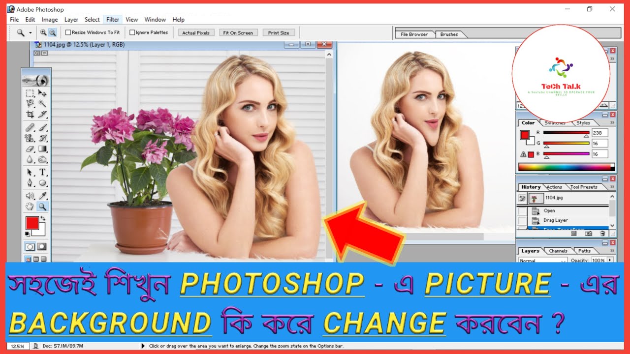Switch to Quick Mask mode
Image resolution: width=630 pixels, height=354 pixels.
[42, 246]
